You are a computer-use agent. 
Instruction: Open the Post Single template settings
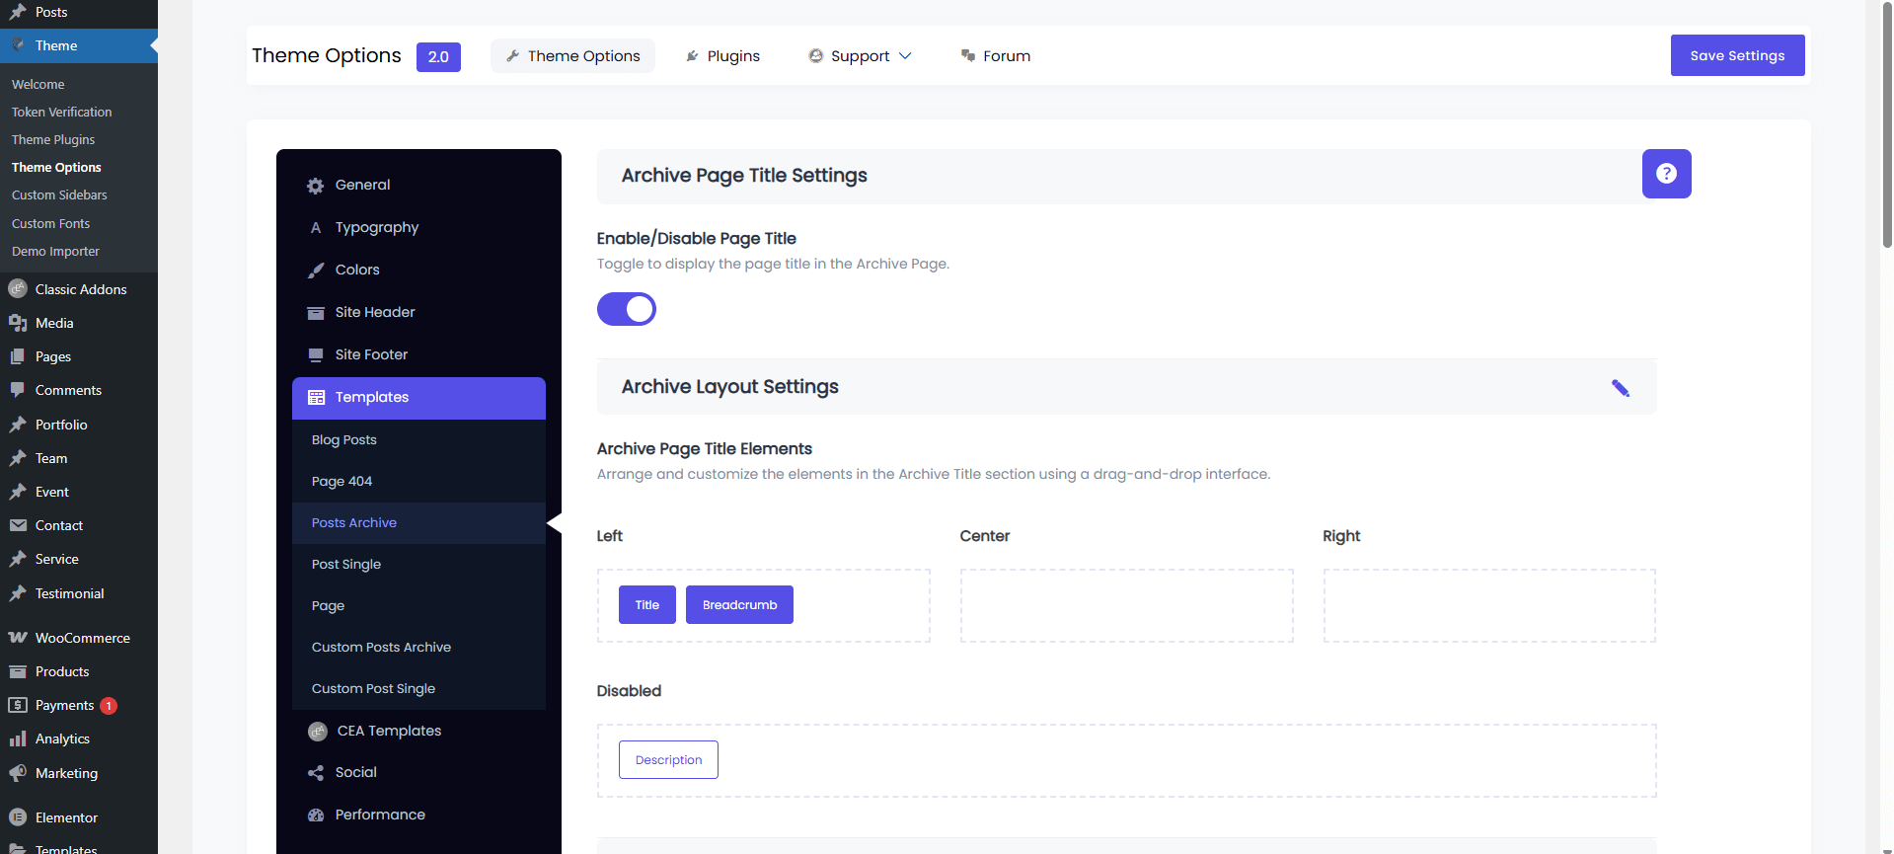(x=346, y=565)
